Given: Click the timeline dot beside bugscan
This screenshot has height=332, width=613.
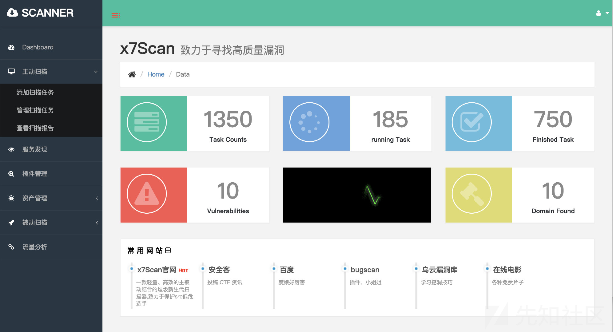Looking at the screenshot, I should pyautogui.click(x=345, y=269).
